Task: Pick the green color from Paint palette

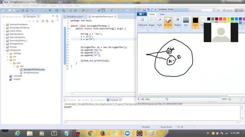Action: tap(232, 19)
